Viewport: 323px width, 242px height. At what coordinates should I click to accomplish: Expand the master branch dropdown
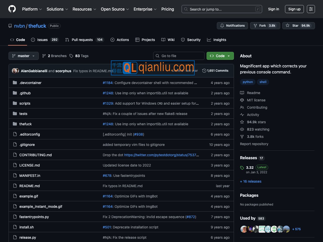coord(24,56)
